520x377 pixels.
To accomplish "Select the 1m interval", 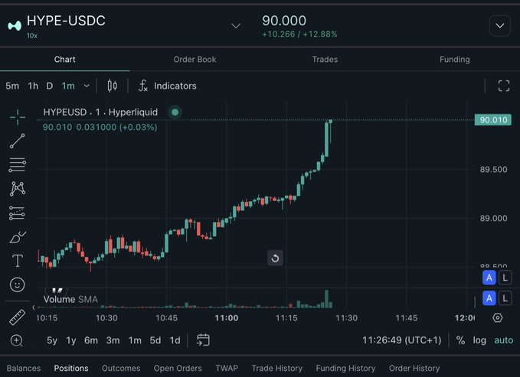I will click(x=68, y=86).
